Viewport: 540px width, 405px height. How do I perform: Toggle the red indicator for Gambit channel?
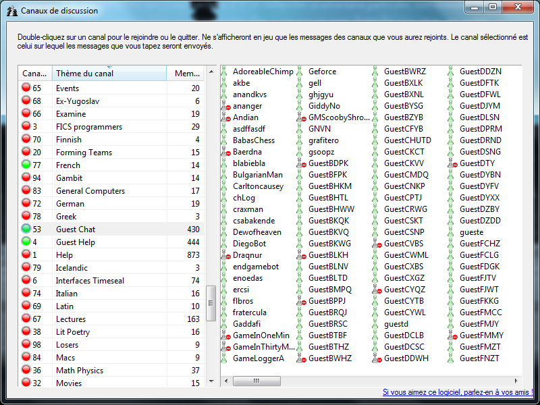[26, 178]
